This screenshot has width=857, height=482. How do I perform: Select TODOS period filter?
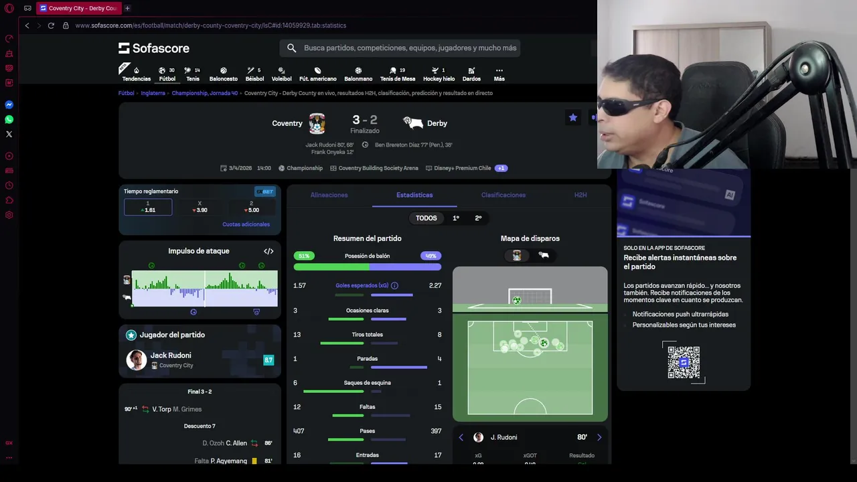tap(426, 218)
